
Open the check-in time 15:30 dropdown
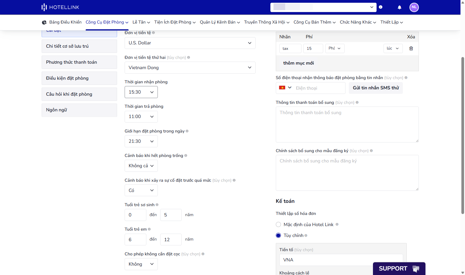[x=141, y=92]
